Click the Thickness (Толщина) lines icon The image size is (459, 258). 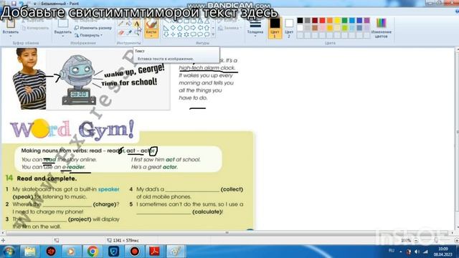pos(255,24)
